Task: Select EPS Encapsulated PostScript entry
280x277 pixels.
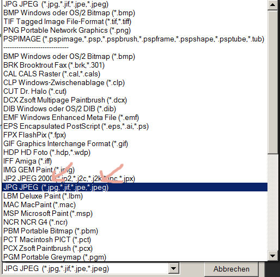Action: [135, 127]
